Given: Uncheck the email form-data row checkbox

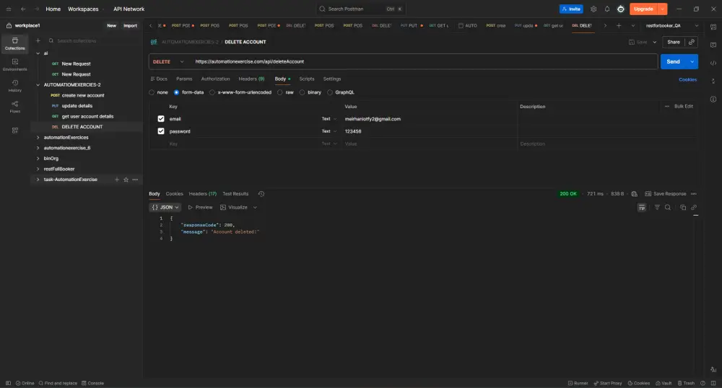Looking at the screenshot, I should pos(161,118).
